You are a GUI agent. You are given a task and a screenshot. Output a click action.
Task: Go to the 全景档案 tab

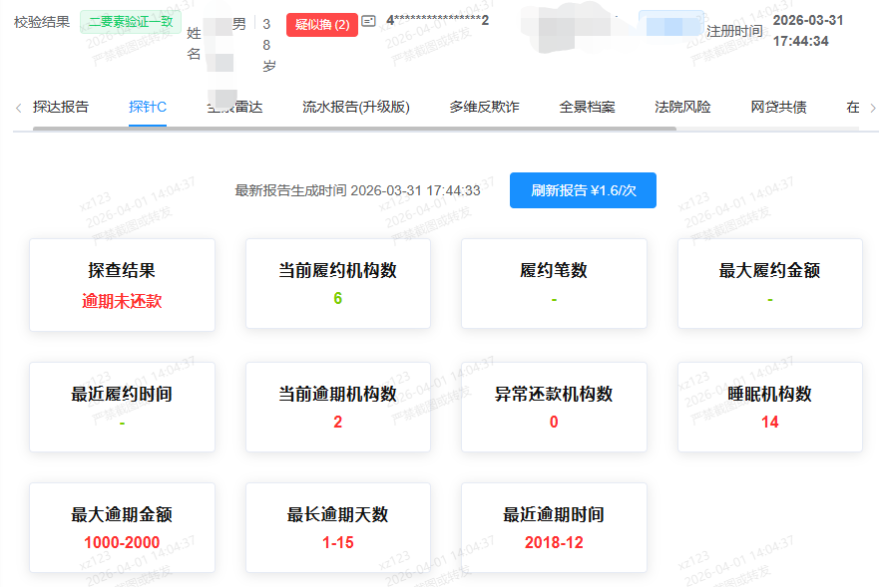(x=587, y=107)
